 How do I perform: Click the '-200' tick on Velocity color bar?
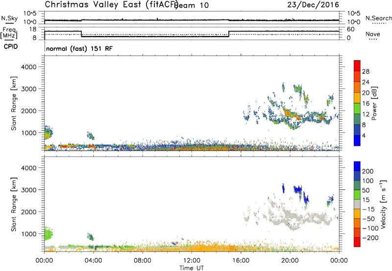370,238
